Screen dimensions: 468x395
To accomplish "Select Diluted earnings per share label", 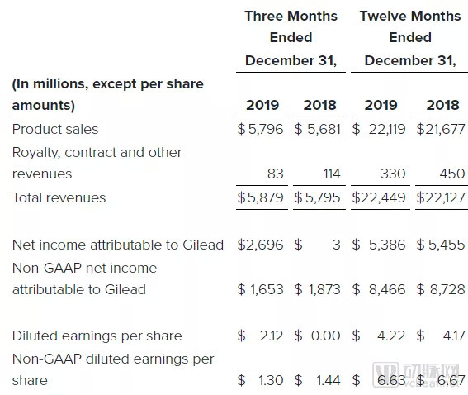I will tap(97, 336).
